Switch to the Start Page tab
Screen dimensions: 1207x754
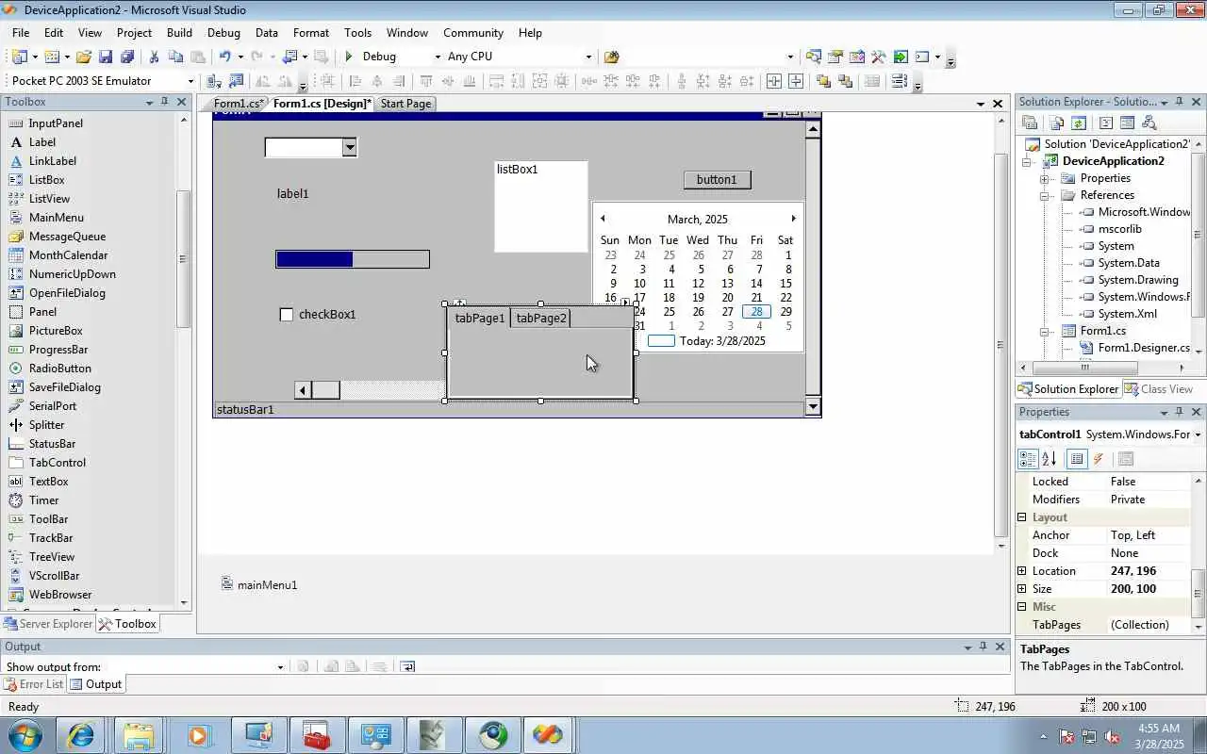pyautogui.click(x=405, y=104)
